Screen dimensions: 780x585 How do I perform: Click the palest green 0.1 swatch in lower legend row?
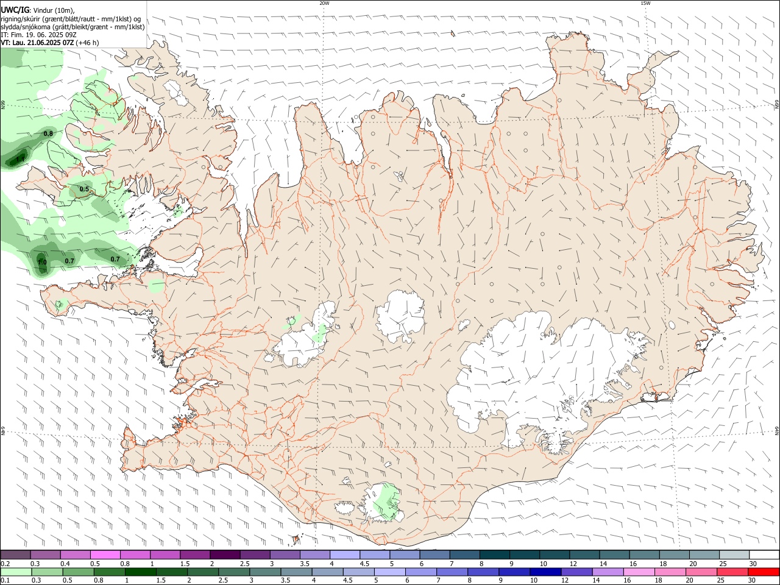(16, 572)
